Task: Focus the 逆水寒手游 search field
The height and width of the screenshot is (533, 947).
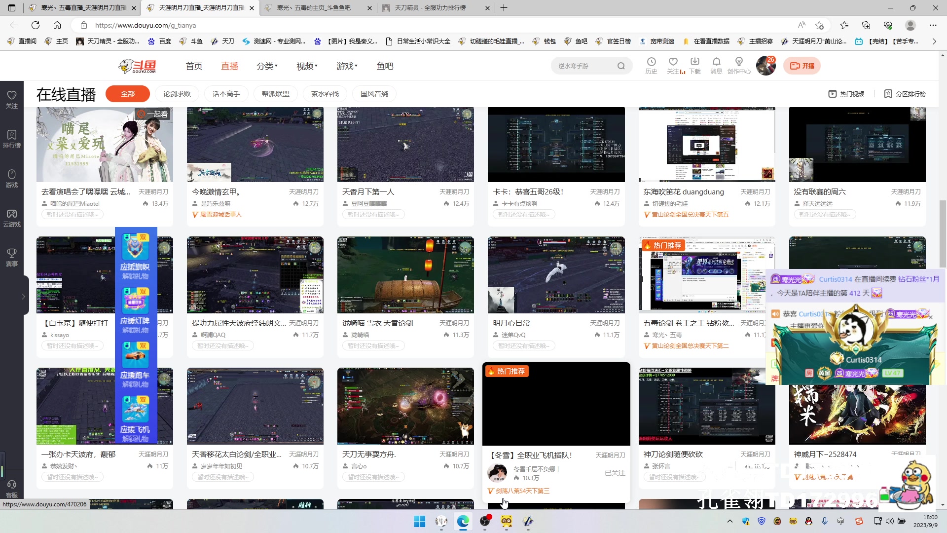Action: pyautogui.click(x=584, y=66)
